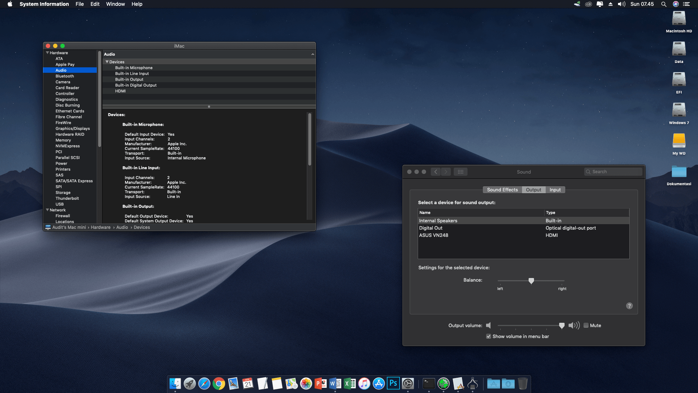Select Thunderbolt in the sidebar
Screen dimensions: 698x393
(x=70, y=198)
